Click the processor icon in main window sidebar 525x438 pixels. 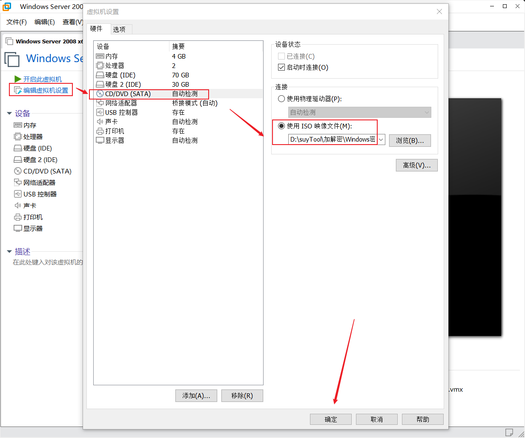(x=18, y=137)
